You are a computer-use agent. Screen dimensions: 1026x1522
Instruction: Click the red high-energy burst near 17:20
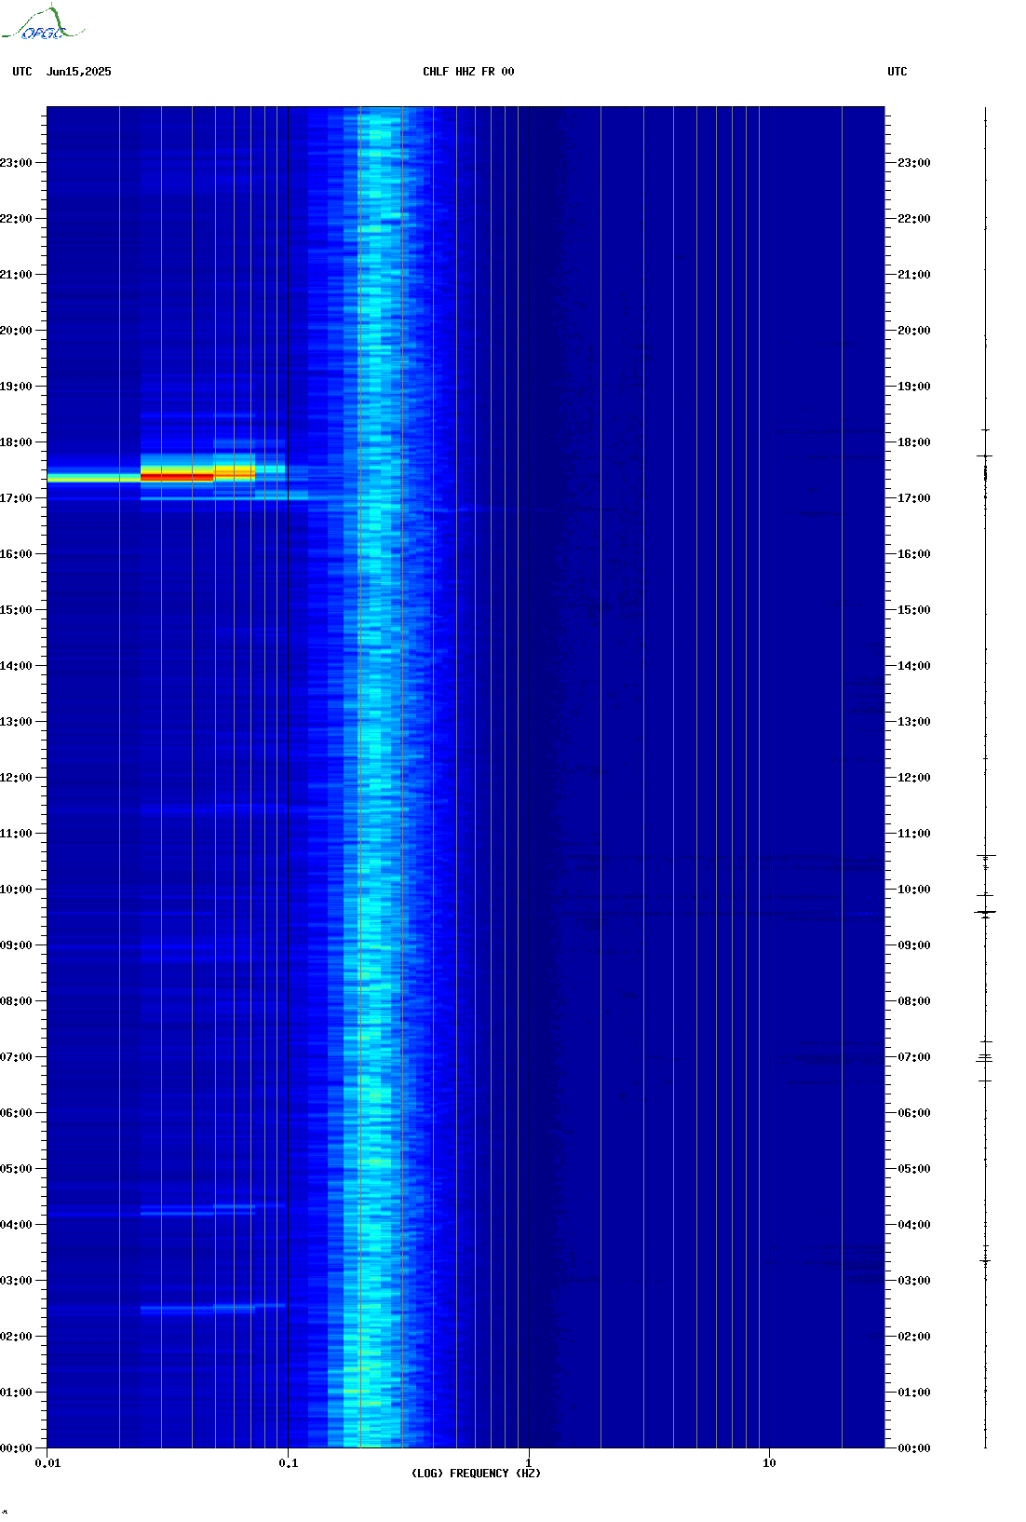[177, 477]
